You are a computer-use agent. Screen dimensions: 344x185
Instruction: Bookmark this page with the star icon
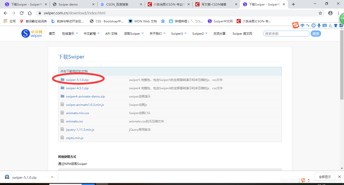(x=320, y=13)
